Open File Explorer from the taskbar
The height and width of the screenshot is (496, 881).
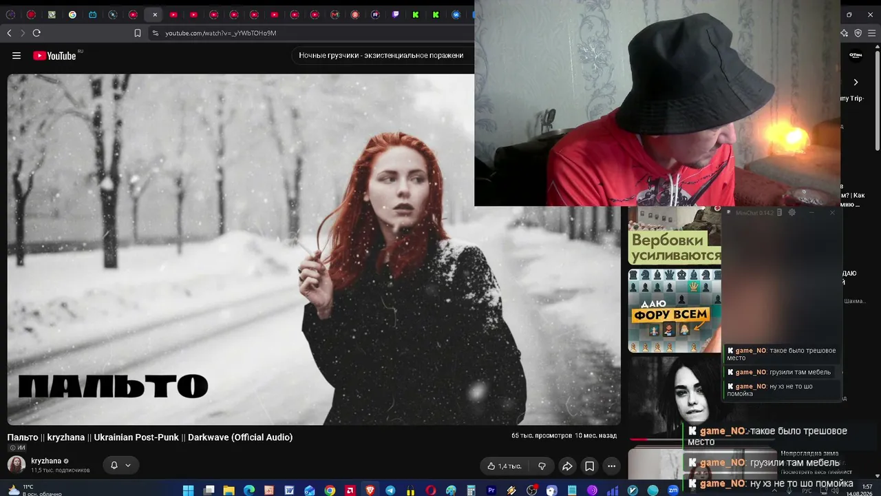[x=229, y=490]
